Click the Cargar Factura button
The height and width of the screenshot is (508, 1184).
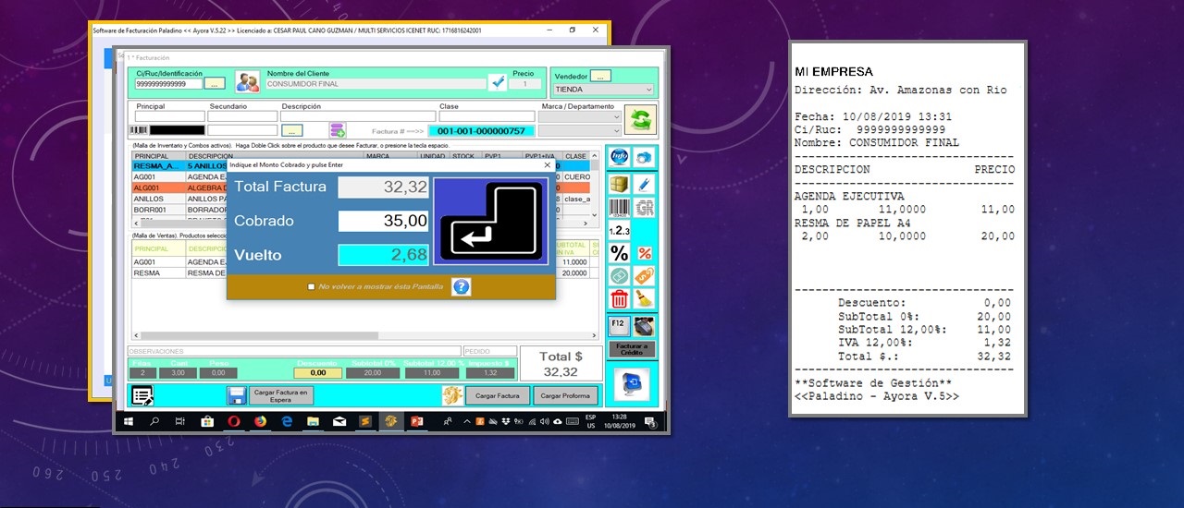coord(497,396)
